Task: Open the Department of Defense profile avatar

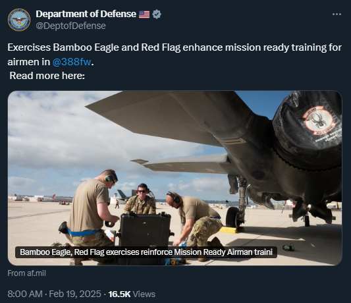Action: pyautogui.click(x=19, y=20)
